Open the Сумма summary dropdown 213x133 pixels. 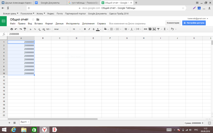click(194, 123)
